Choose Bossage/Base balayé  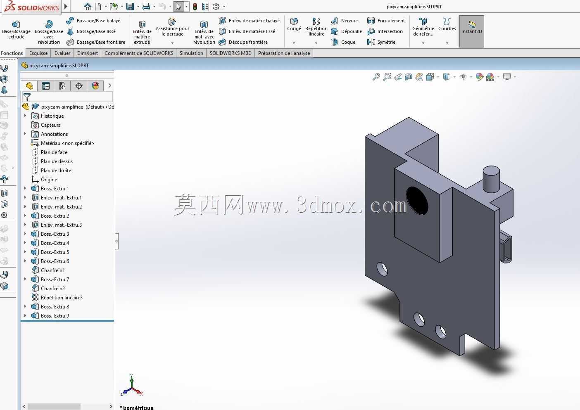coord(93,21)
